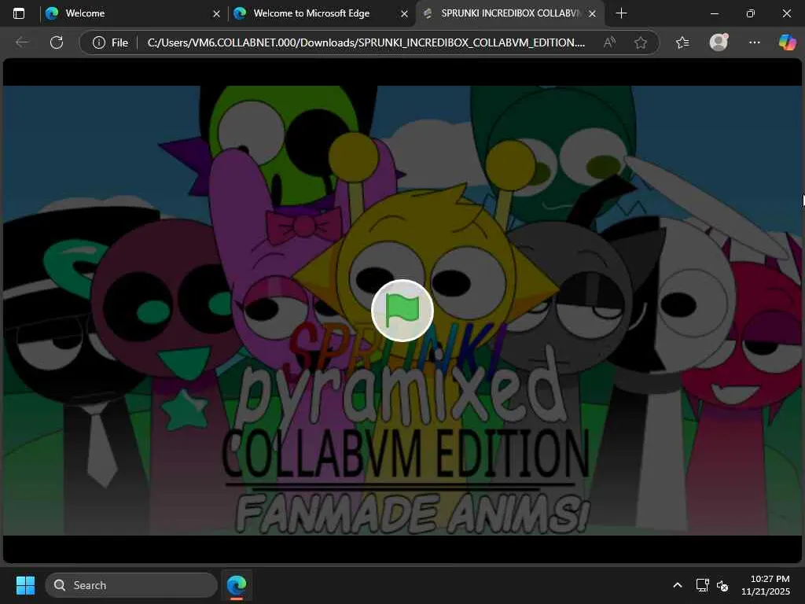Open the tab actions menu icon
Viewport: 805px width, 604px height.
click(x=19, y=13)
